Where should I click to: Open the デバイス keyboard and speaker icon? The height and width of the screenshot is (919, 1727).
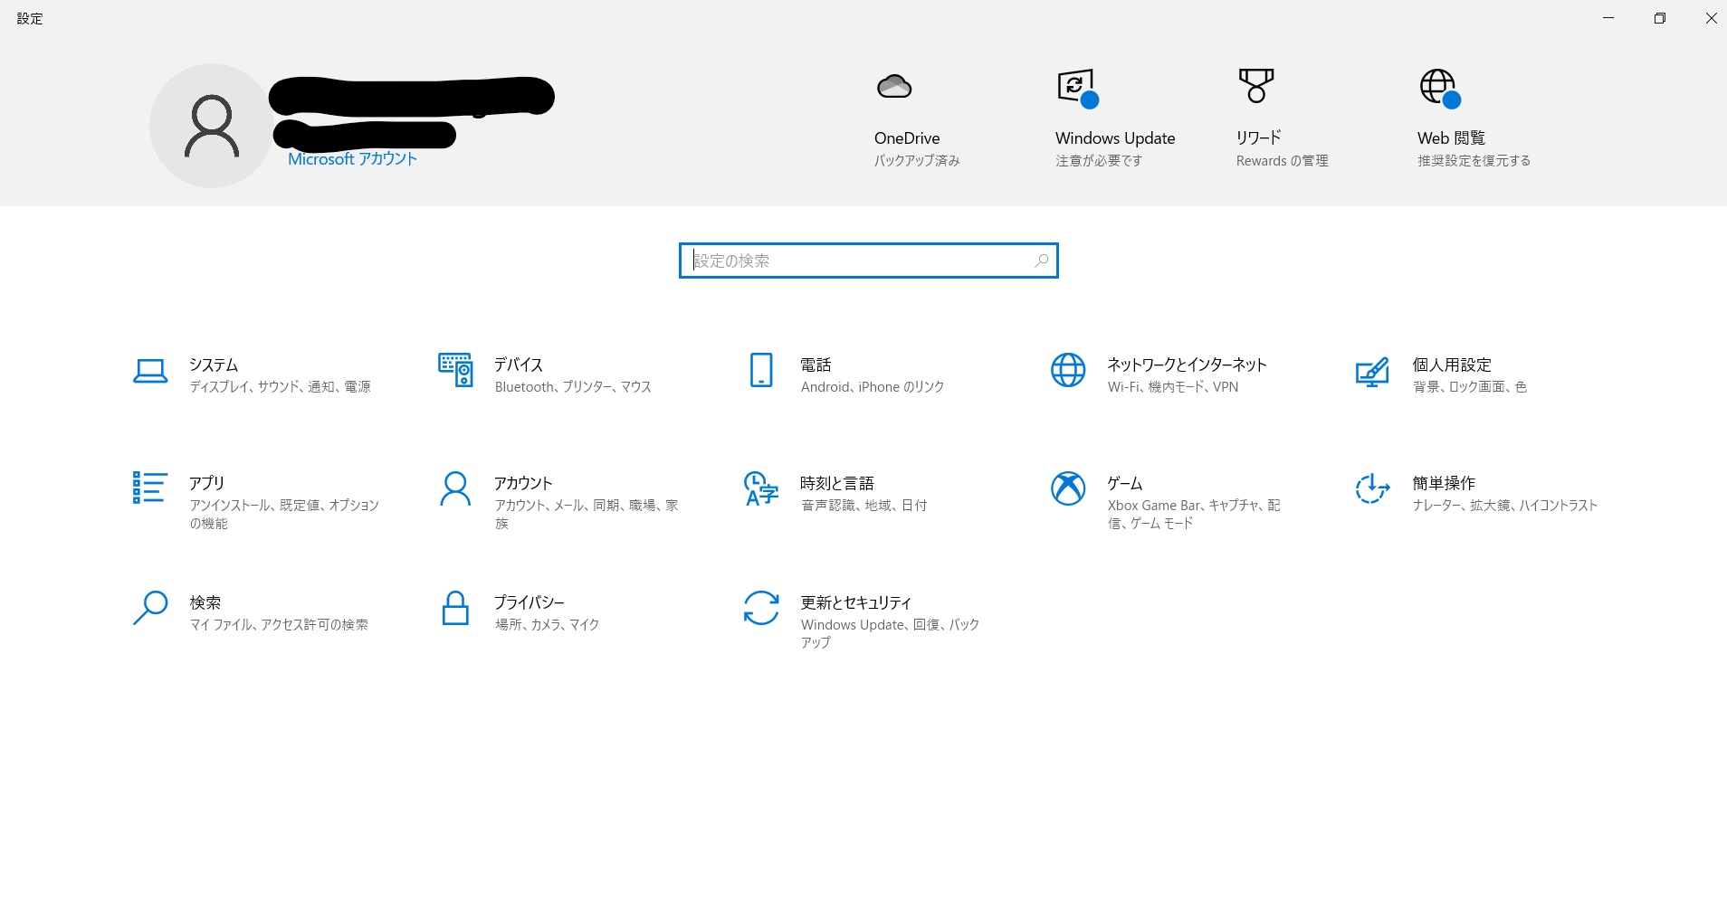point(455,370)
